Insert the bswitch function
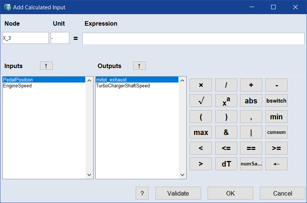The height and width of the screenshot is (203, 307). click(276, 101)
